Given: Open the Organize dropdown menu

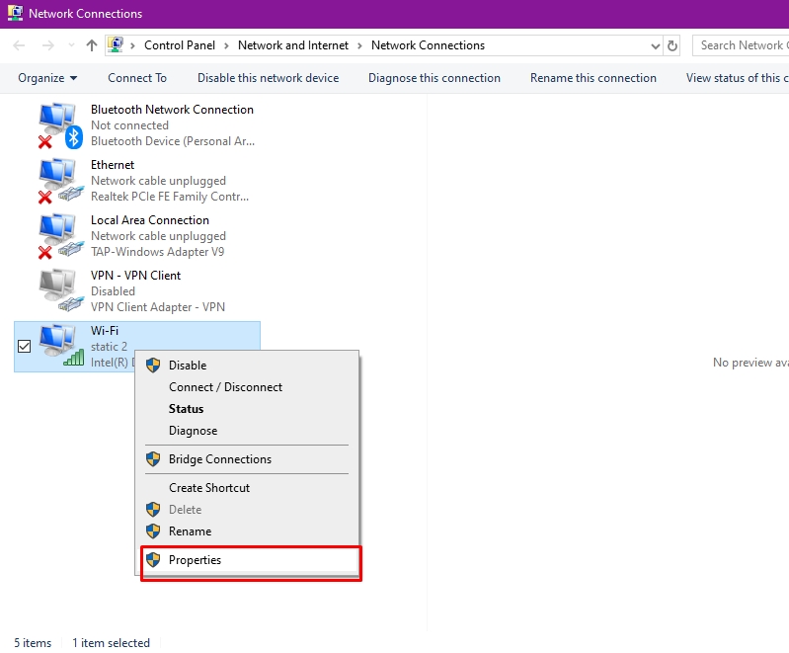Looking at the screenshot, I should 47,78.
